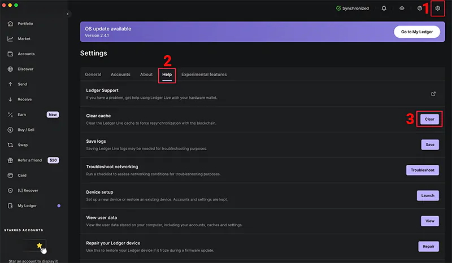
Task: Toggle the eye icon to hide balances
Action: (x=402, y=8)
